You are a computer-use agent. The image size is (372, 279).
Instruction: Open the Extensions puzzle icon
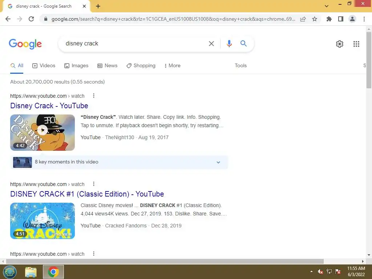[x=329, y=19]
